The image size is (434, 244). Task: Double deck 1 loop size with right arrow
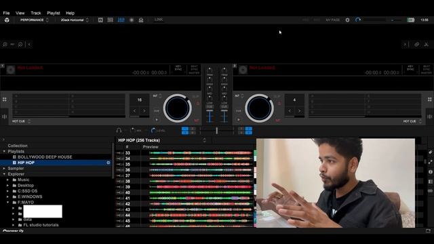144,111
